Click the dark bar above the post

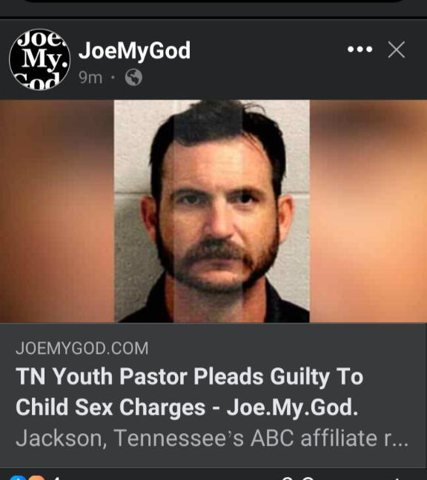(213, 7)
